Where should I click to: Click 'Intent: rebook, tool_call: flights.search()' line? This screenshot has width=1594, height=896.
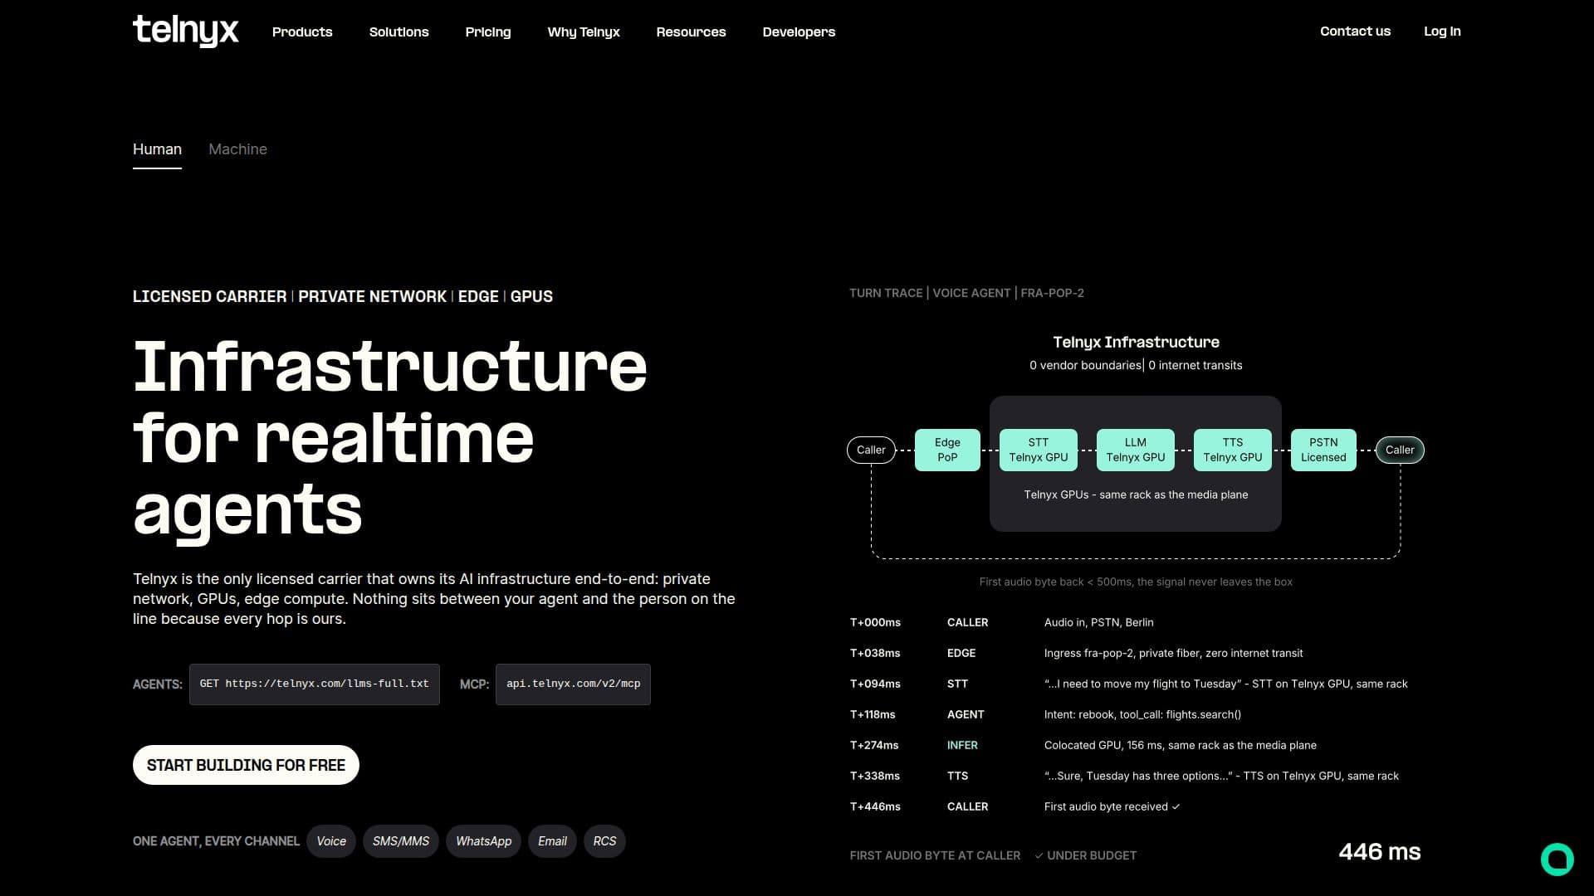[1142, 714]
